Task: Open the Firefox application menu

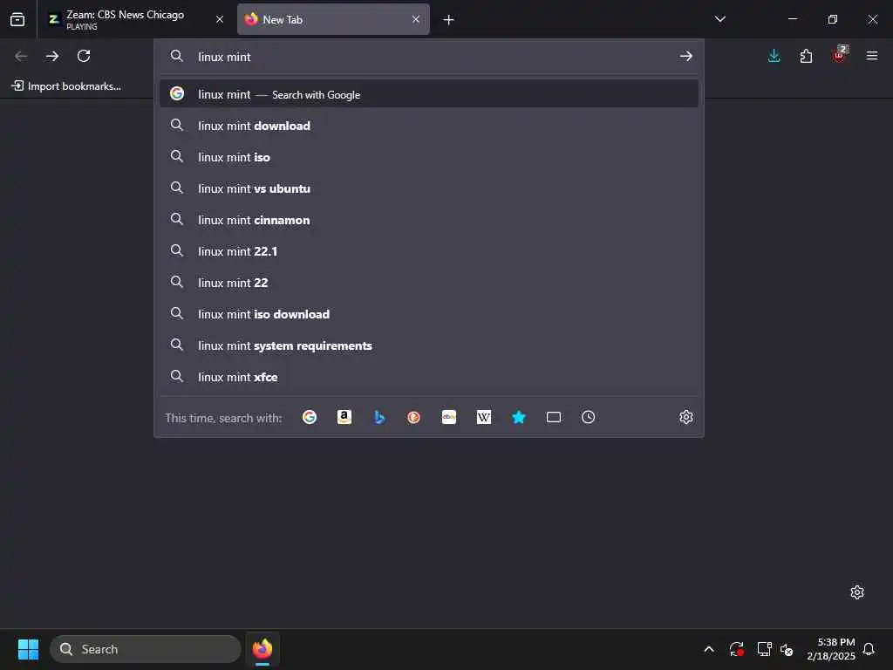Action: tap(871, 56)
